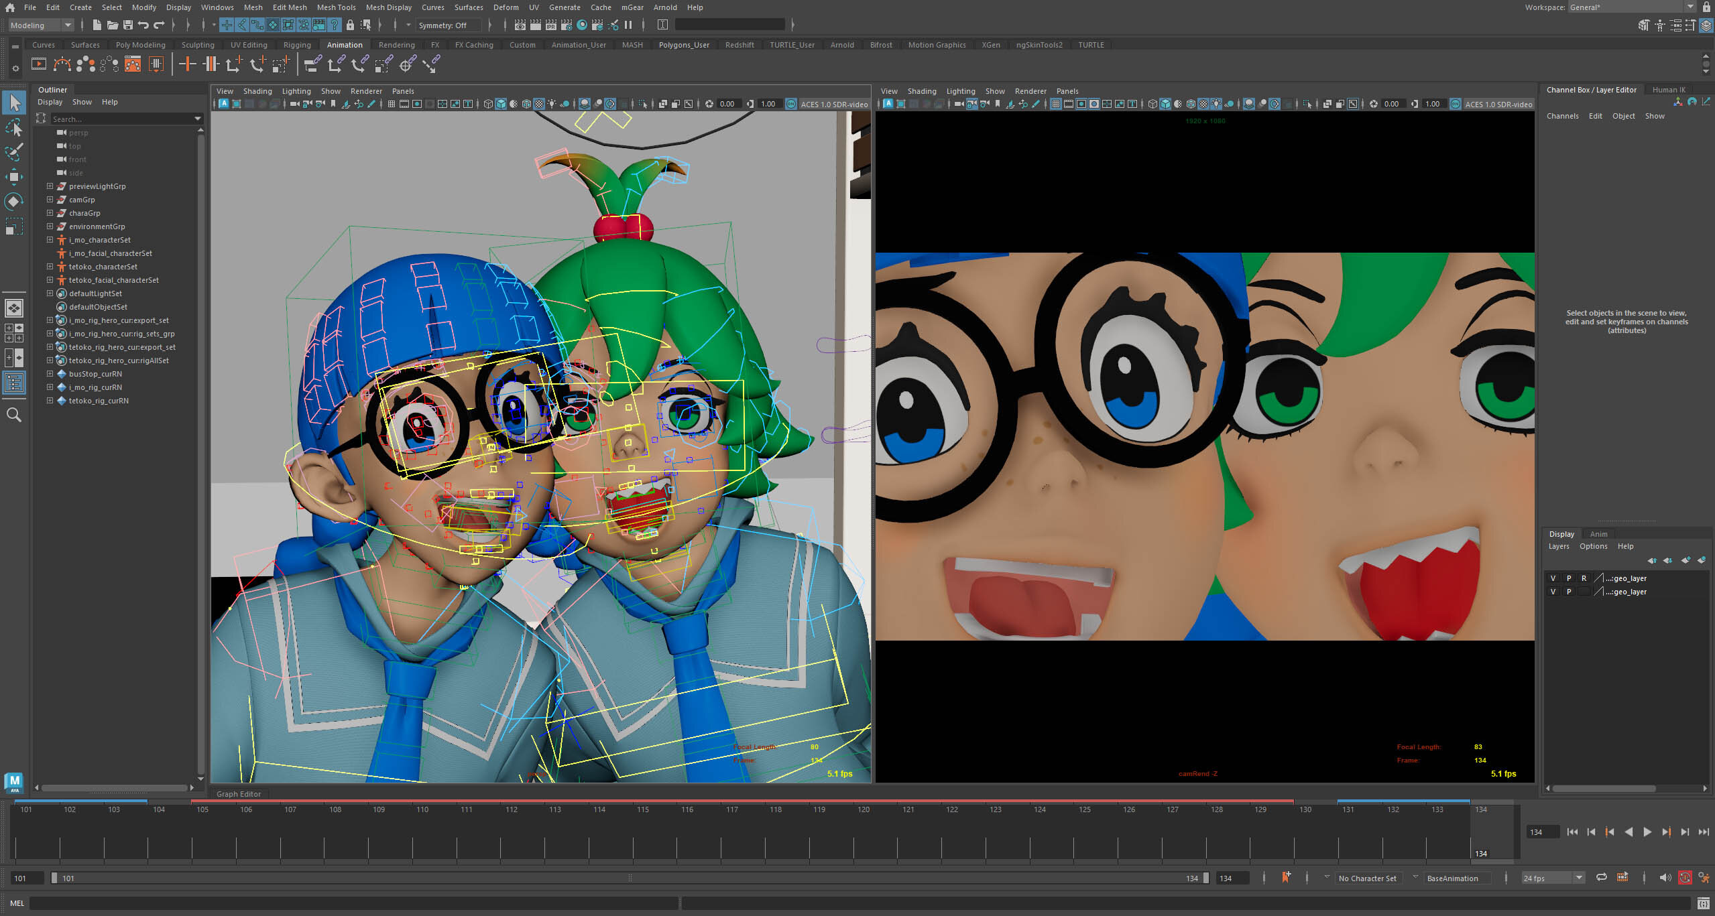Screen dimensions: 1715x916
Task: Click the Outliner layout icon in left sidebar
Action: [14, 383]
